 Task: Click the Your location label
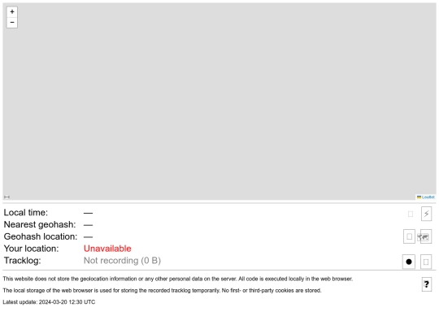tap(31, 249)
